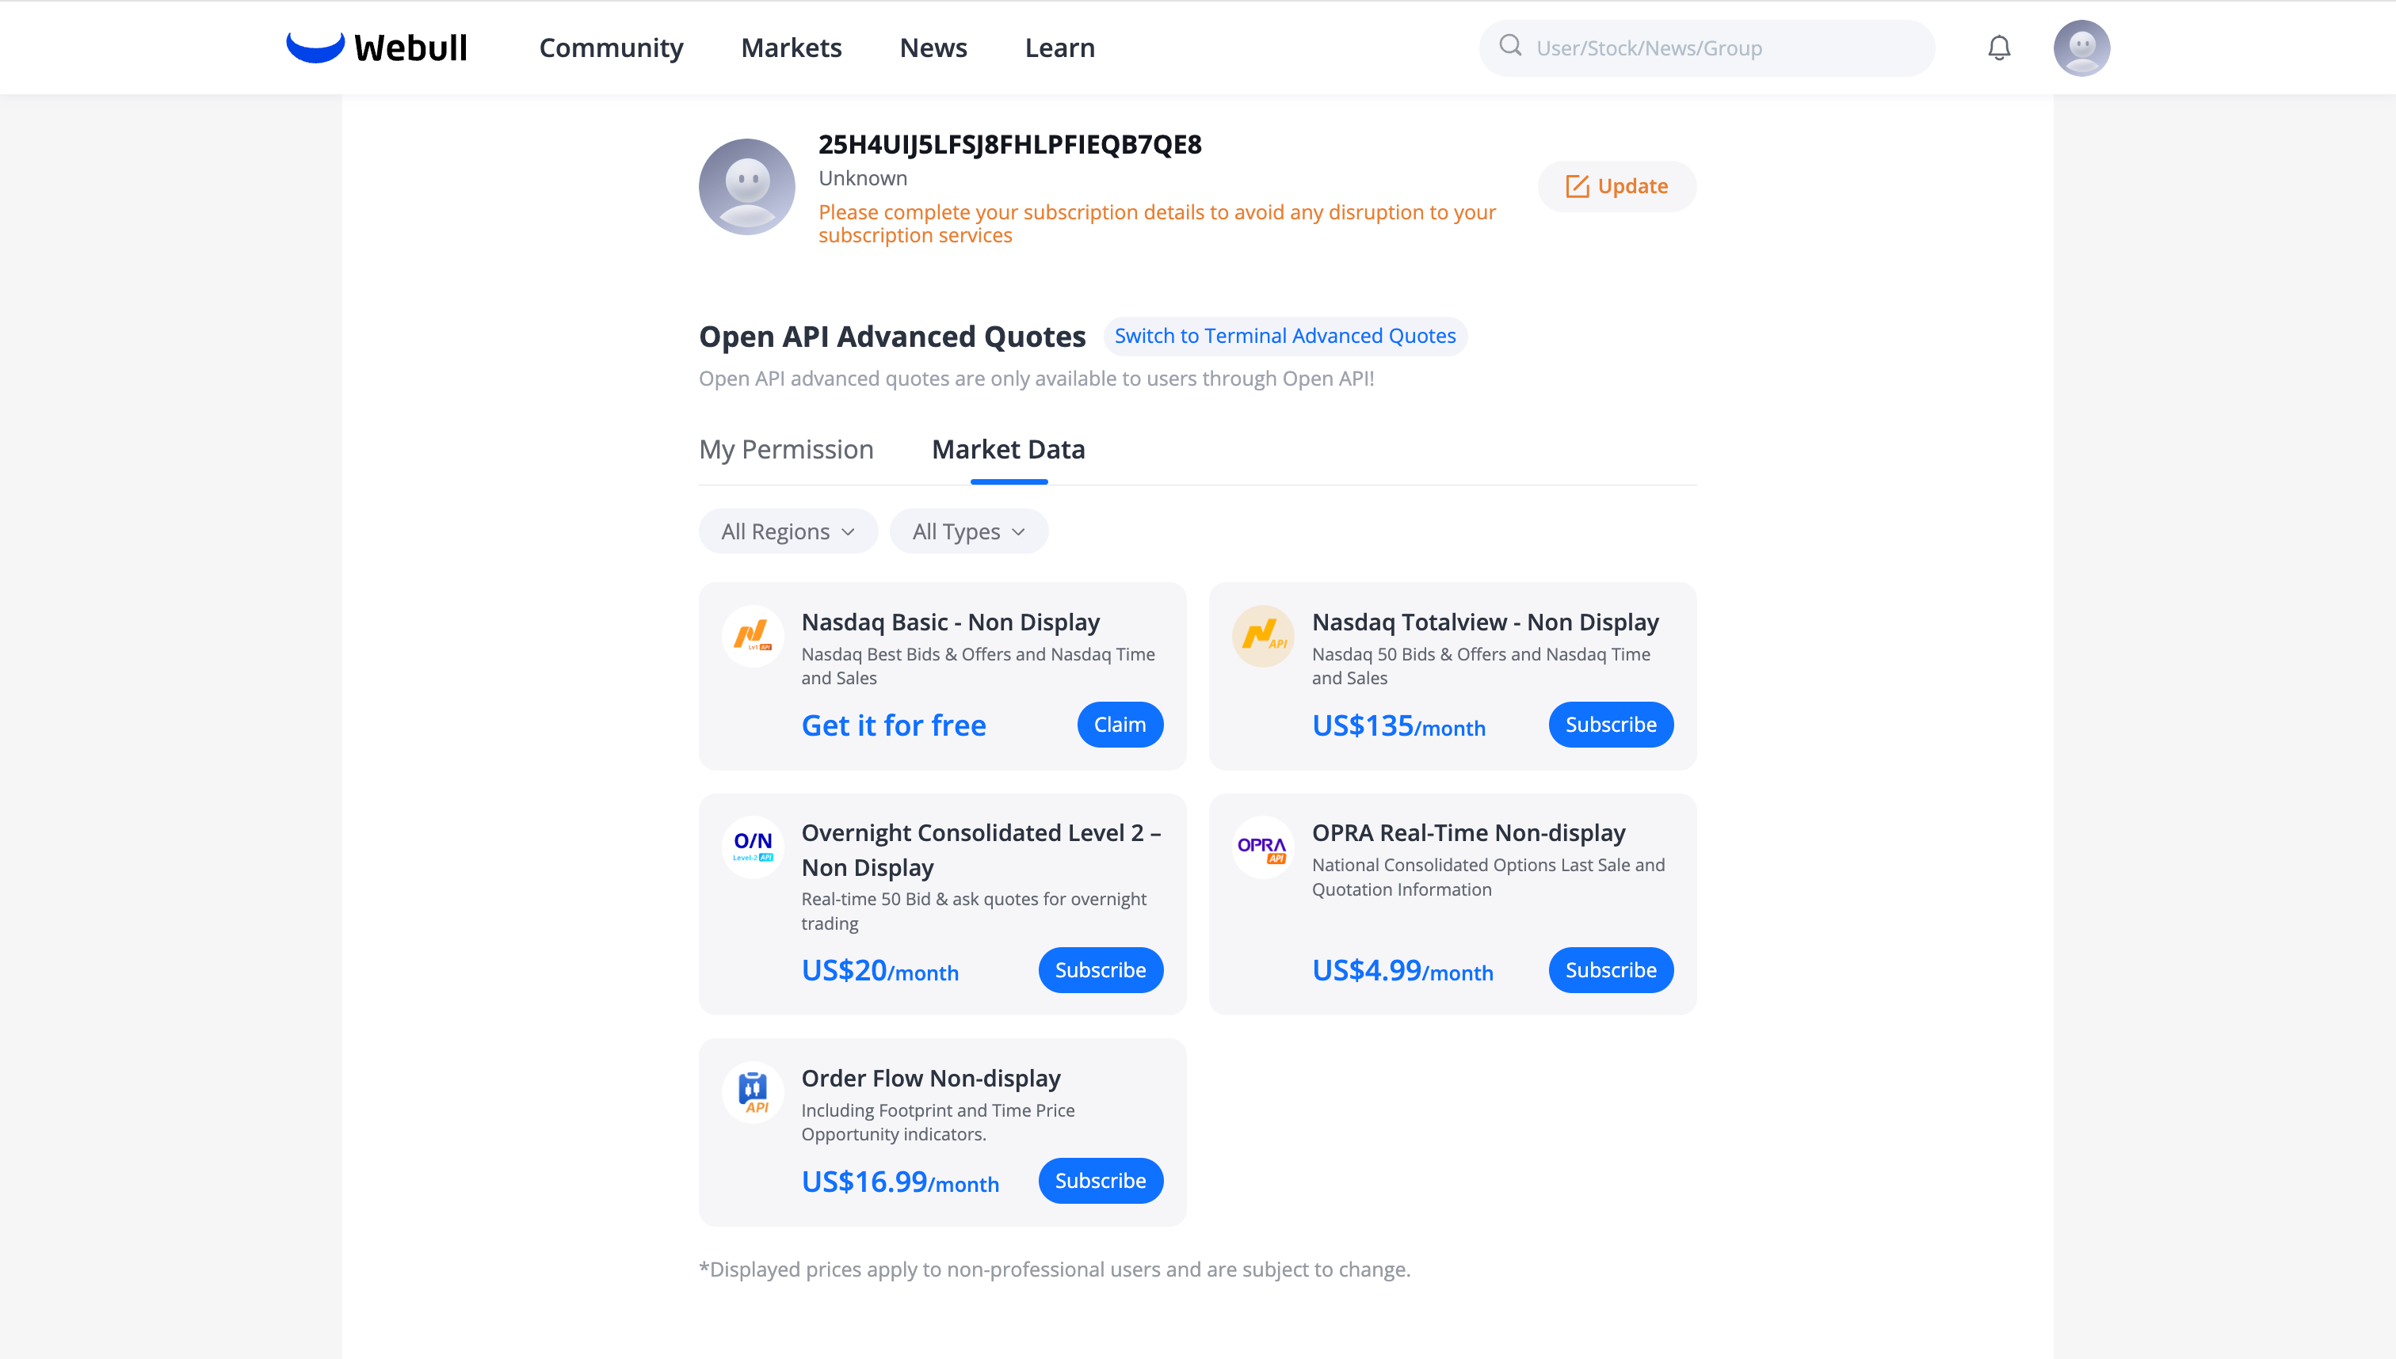Click the Nasdaq Totalview - Non Display title
2396x1359 pixels.
(x=1485, y=622)
